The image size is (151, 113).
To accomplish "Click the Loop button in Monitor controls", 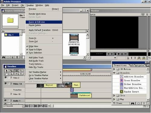I will point(122,54).
